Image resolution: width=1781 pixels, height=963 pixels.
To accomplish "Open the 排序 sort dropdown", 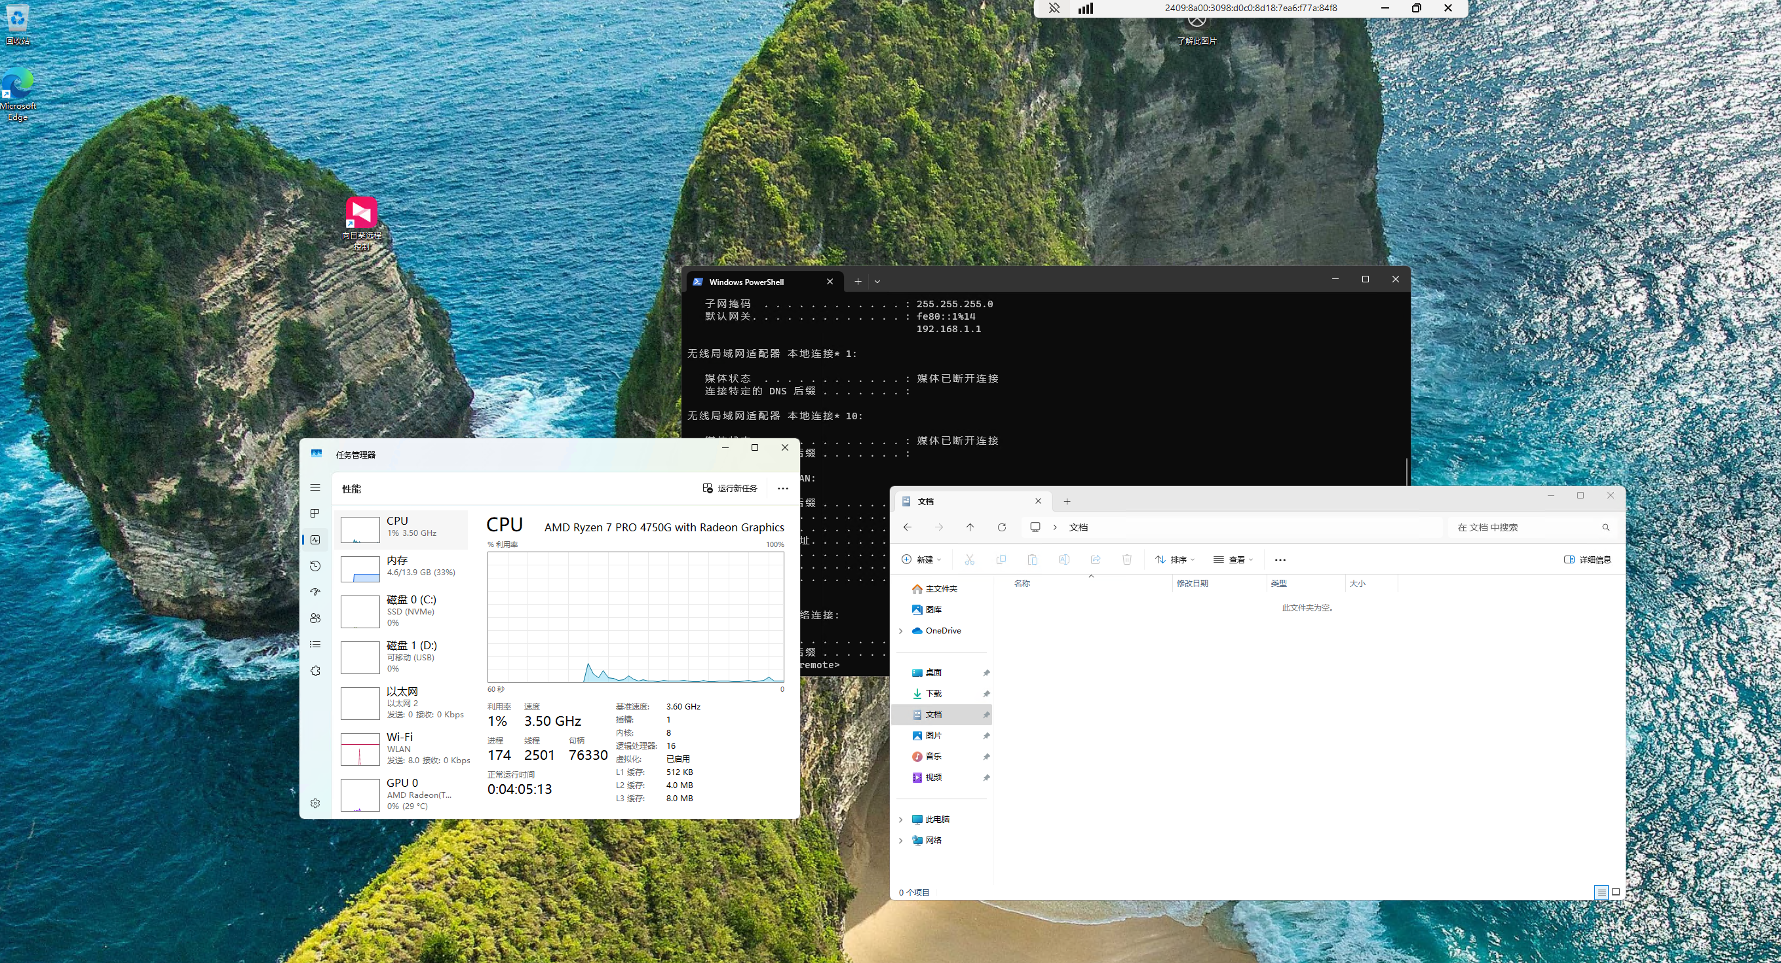I will (1176, 559).
